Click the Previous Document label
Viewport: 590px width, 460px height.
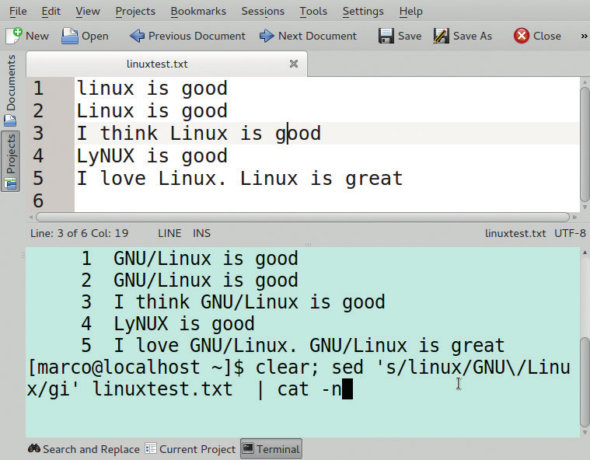pos(197,36)
